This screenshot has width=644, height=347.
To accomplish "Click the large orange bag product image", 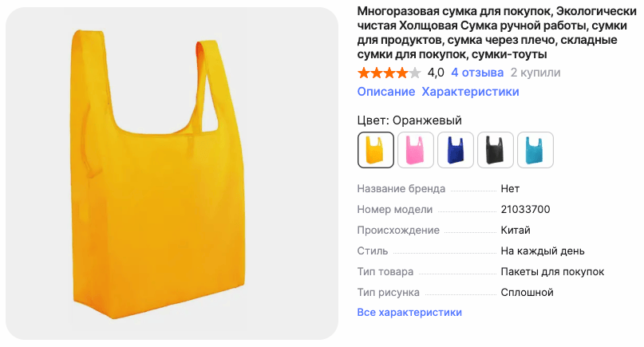I will (172, 173).
